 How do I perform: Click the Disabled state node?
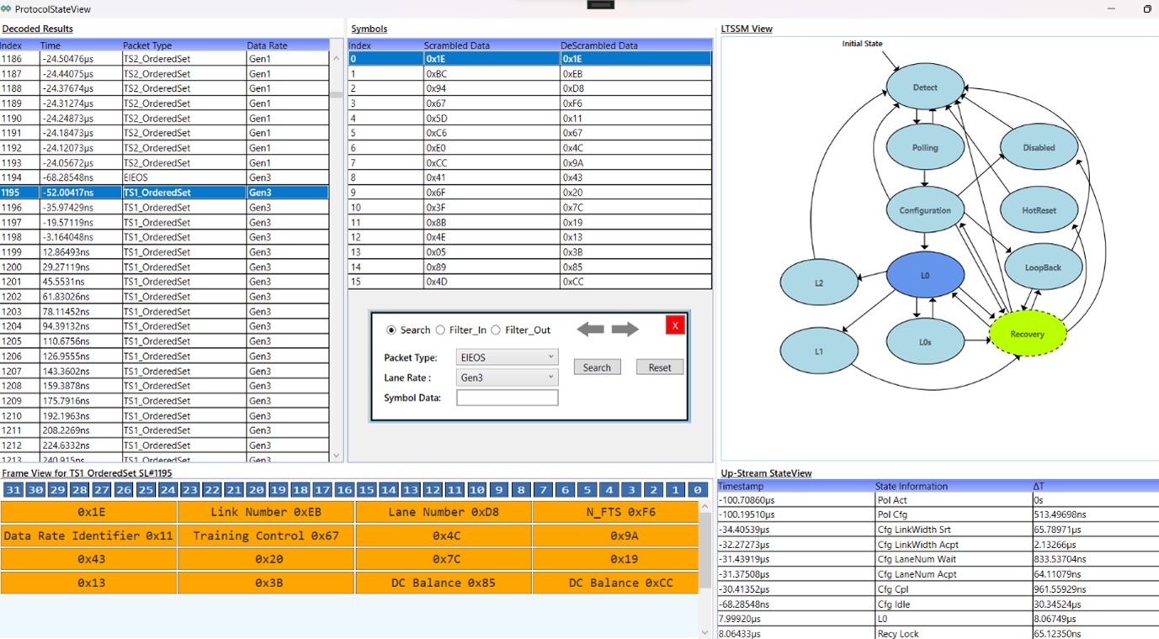pos(1038,147)
